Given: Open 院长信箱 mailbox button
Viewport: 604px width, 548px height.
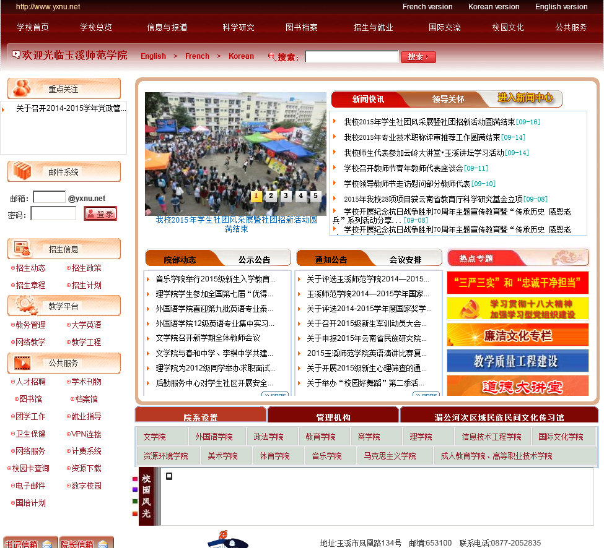Looking at the screenshot, I should tap(86, 542).
